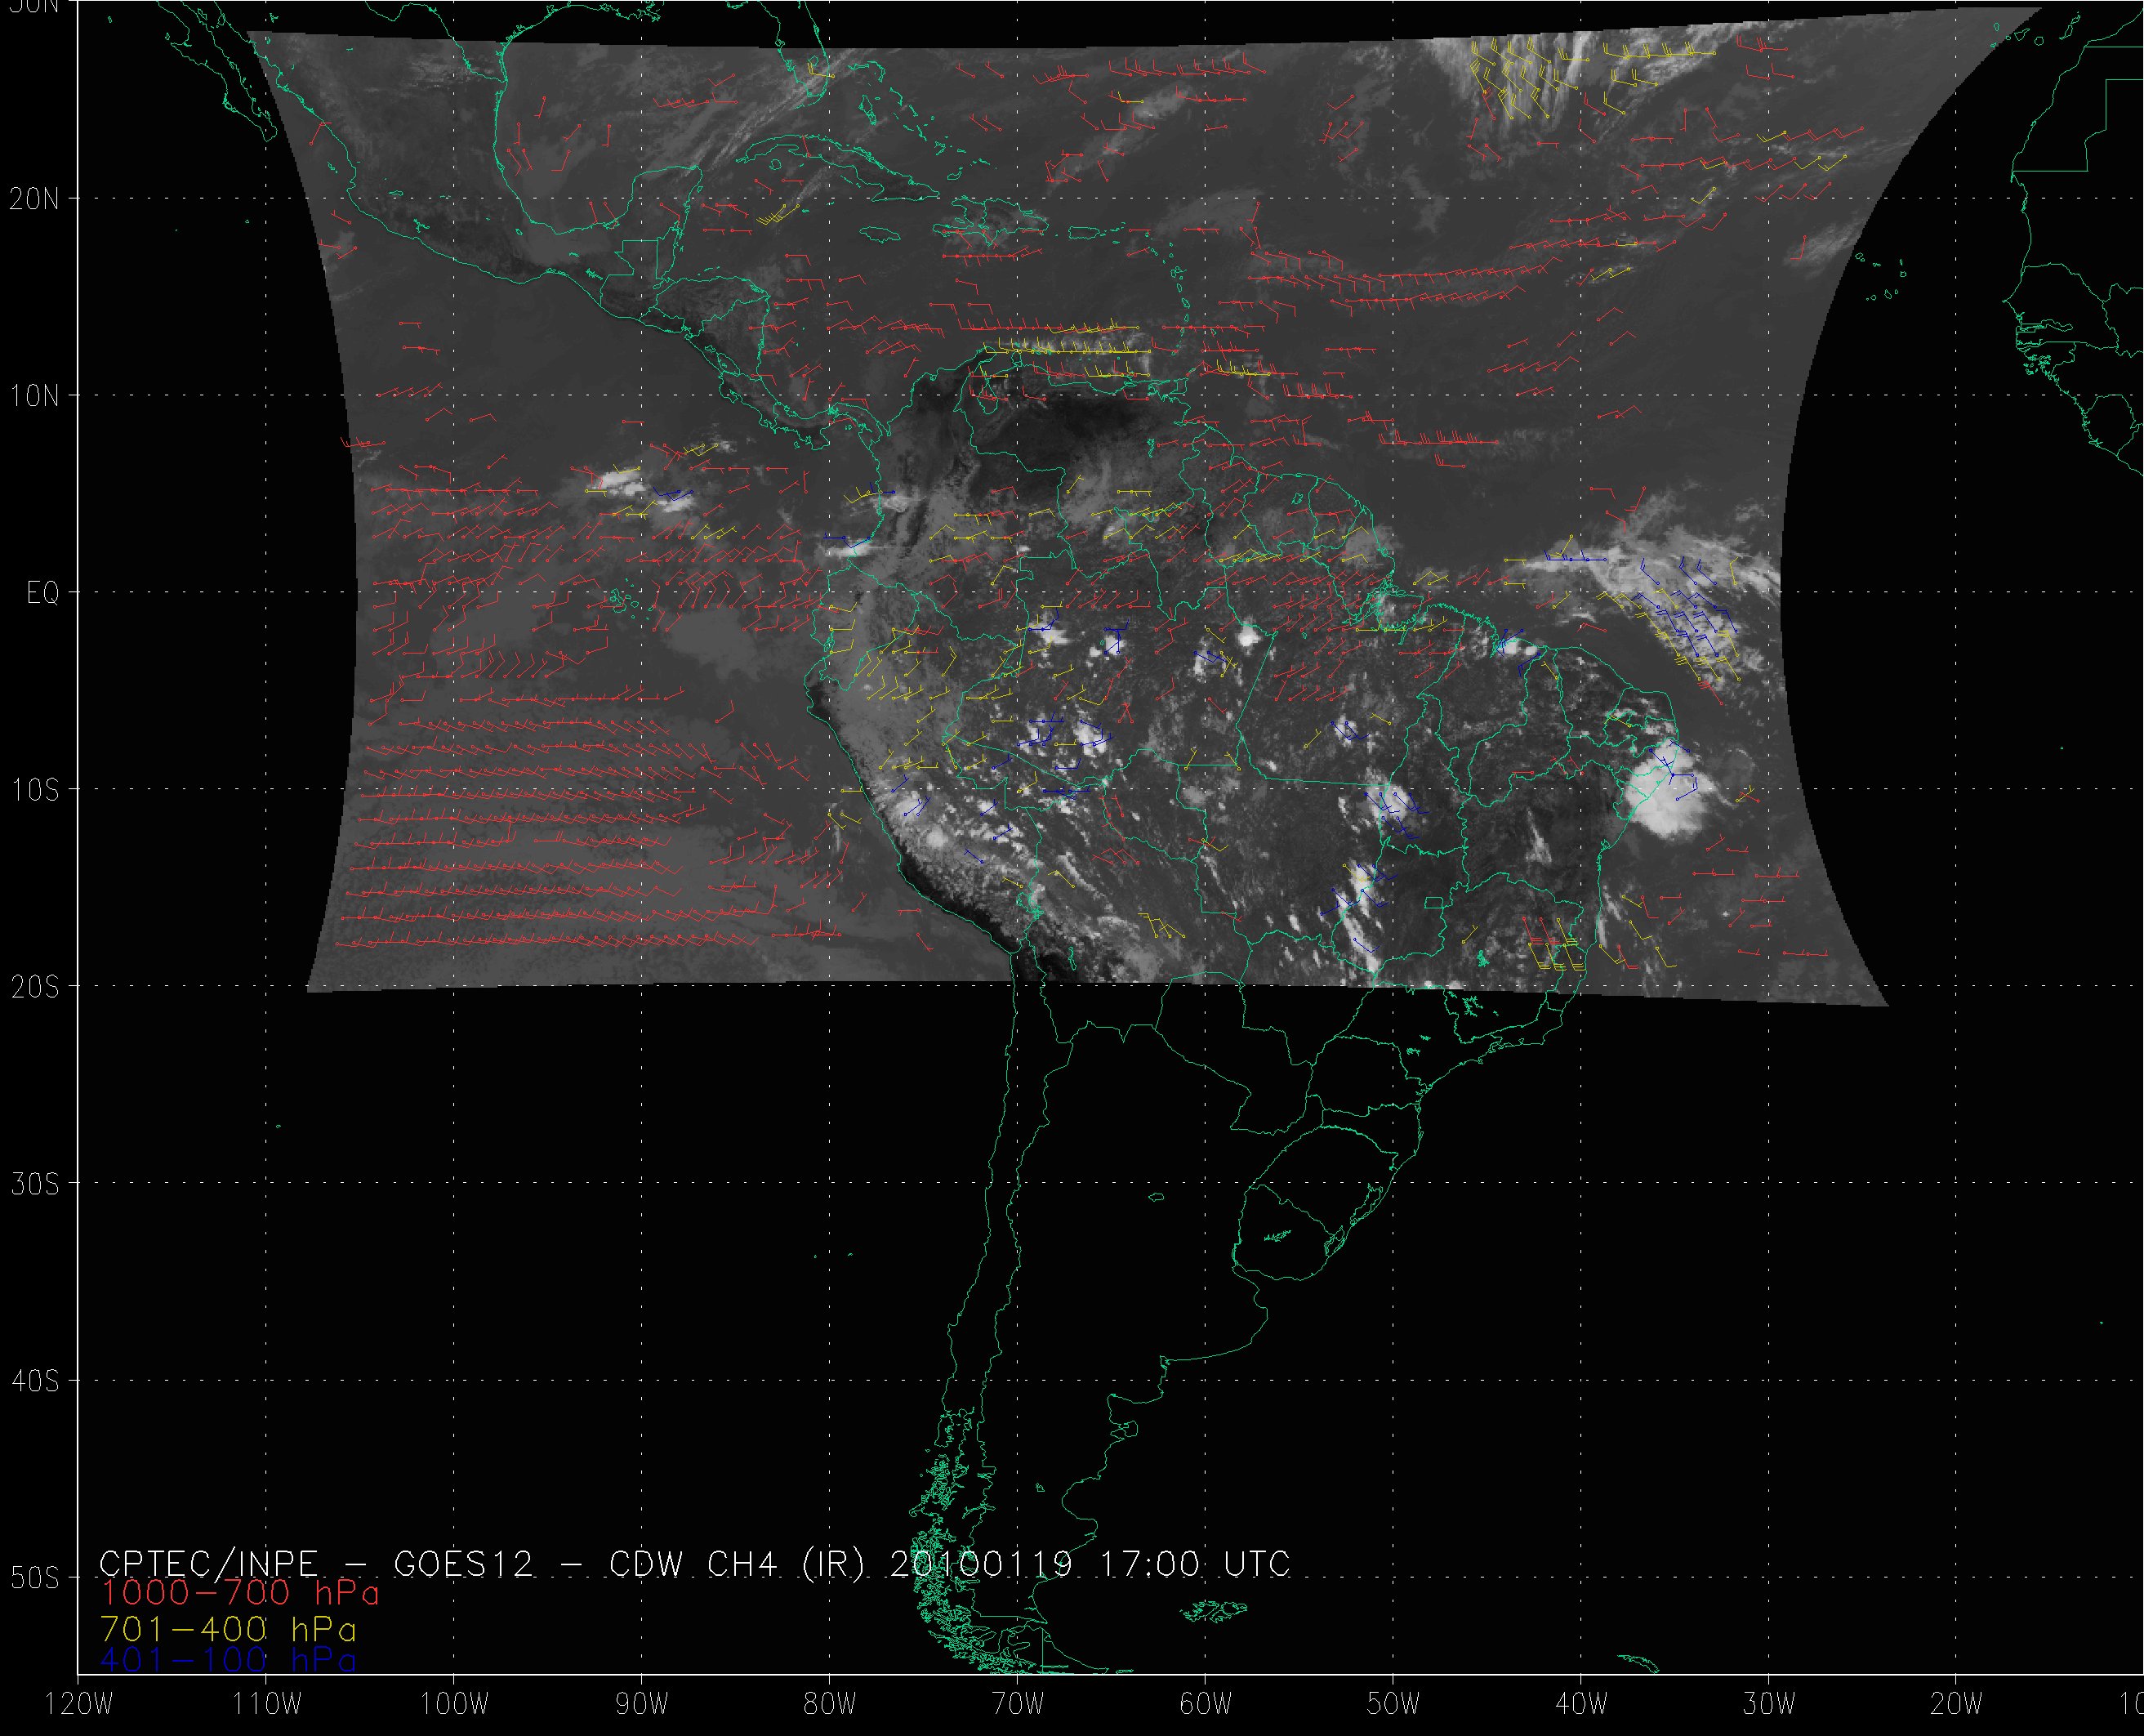This screenshot has width=2144, height=1736.
Task: Click the 80W longitude axis label
Action: tap(829, 1705)
